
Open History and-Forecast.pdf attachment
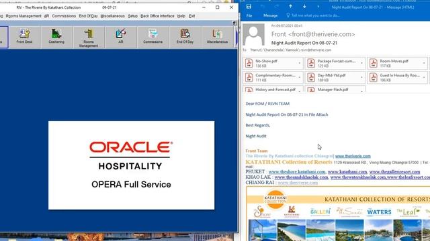[270, 89]
